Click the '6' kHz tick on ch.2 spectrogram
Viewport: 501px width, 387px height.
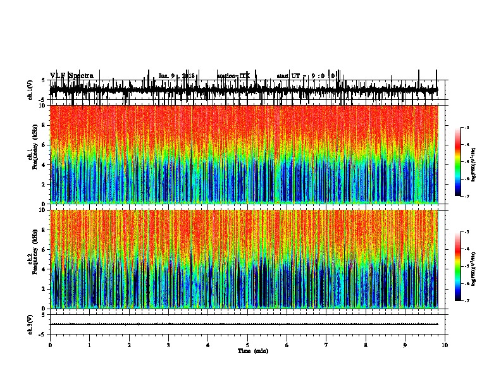44,250
